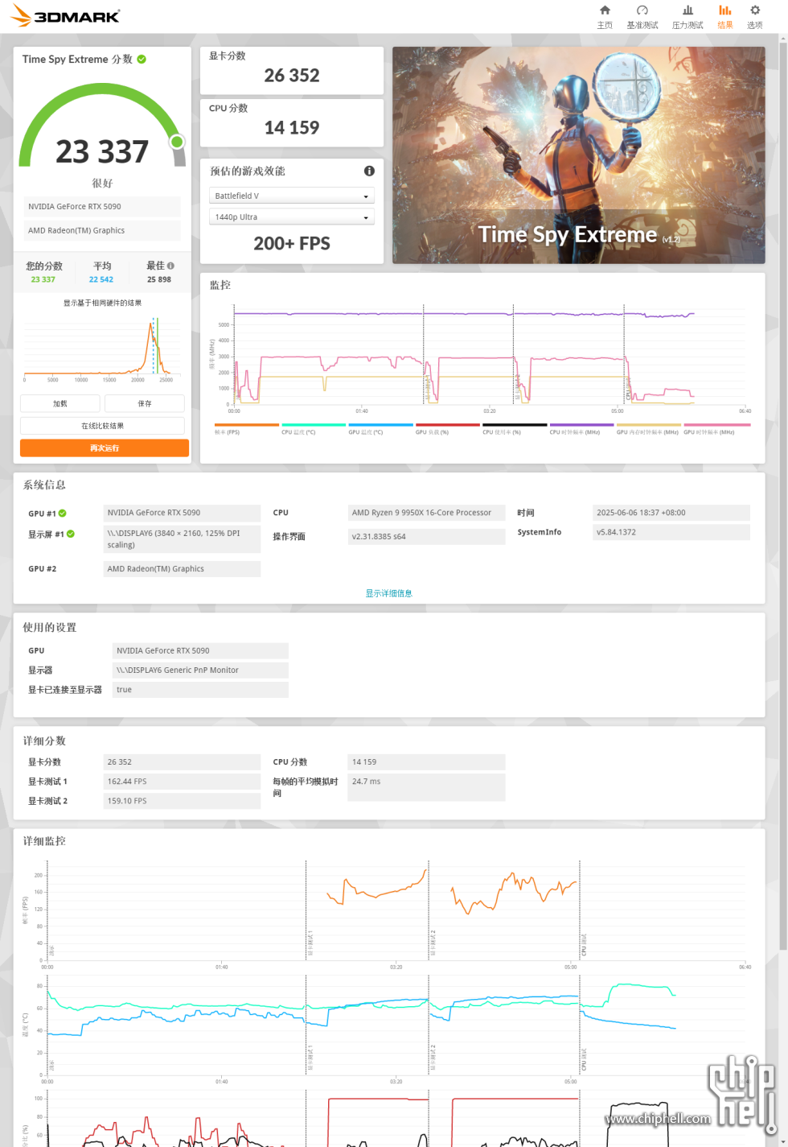Click the timestamp 2025-06-06 18:37 +08:00
788x1147 pixels.
point(671,513)
